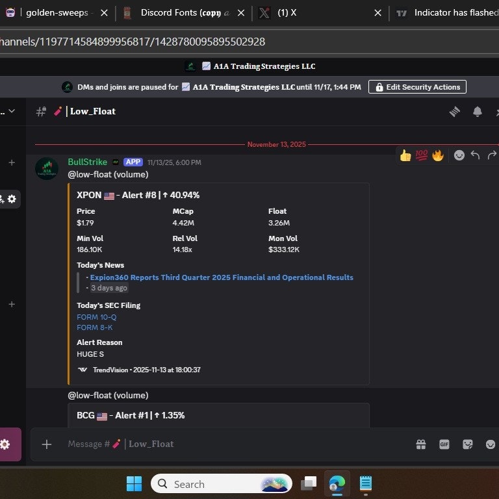The image size is (499, 499).
Task: Switch to Indicator has flashed tab
Action: (x=446, y=13)
